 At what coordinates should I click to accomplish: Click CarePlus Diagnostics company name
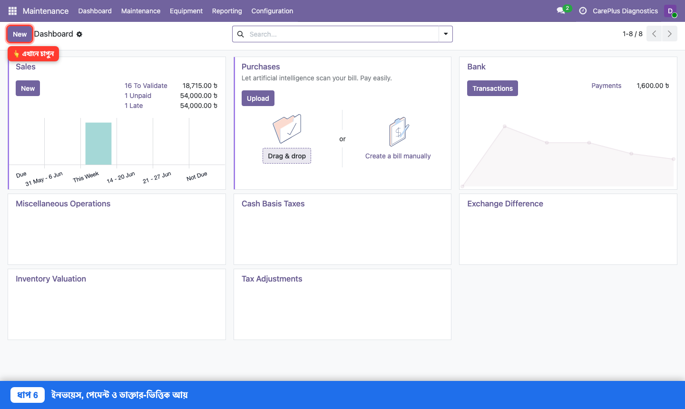pos(626,11)
